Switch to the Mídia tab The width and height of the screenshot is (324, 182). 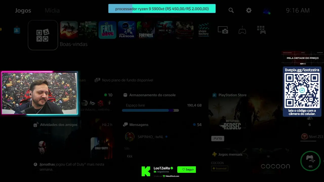pyautogui.click(x=52, y=10)
